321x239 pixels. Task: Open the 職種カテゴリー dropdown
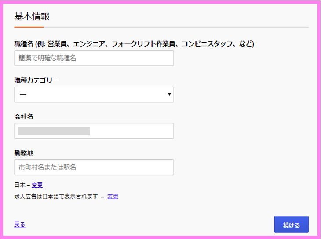tap(94, 94)
